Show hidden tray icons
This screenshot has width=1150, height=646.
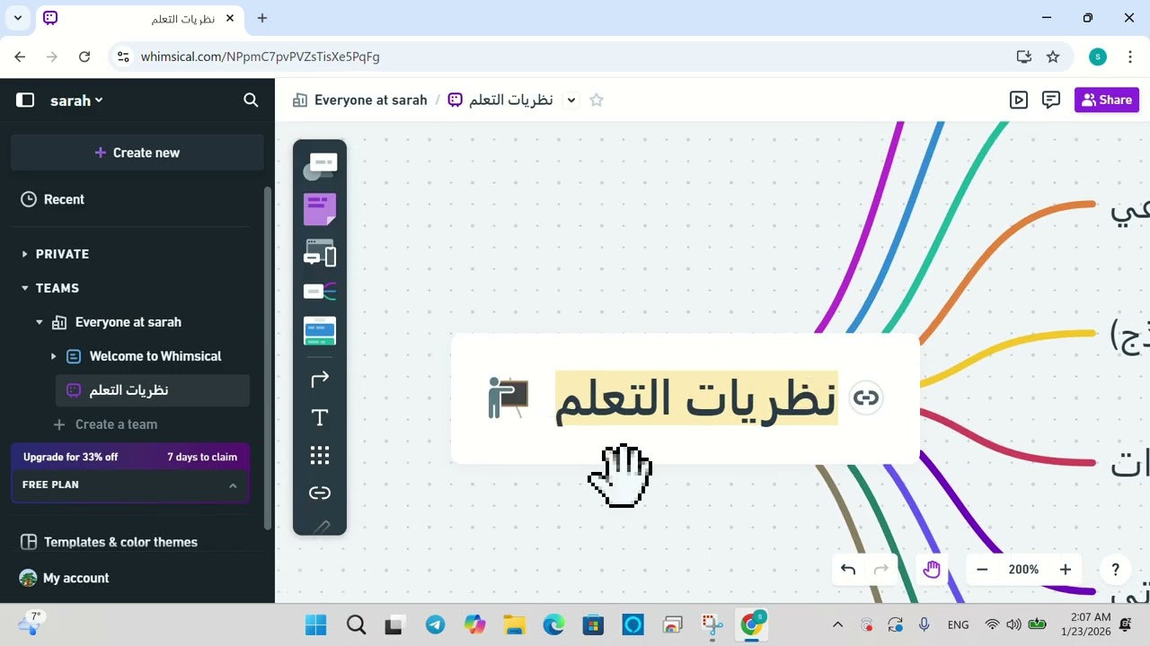pos(837,624)
